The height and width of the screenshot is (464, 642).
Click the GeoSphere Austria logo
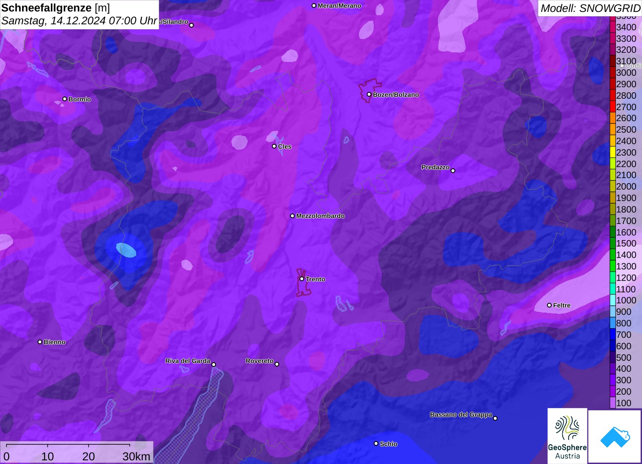click(567, 436)
